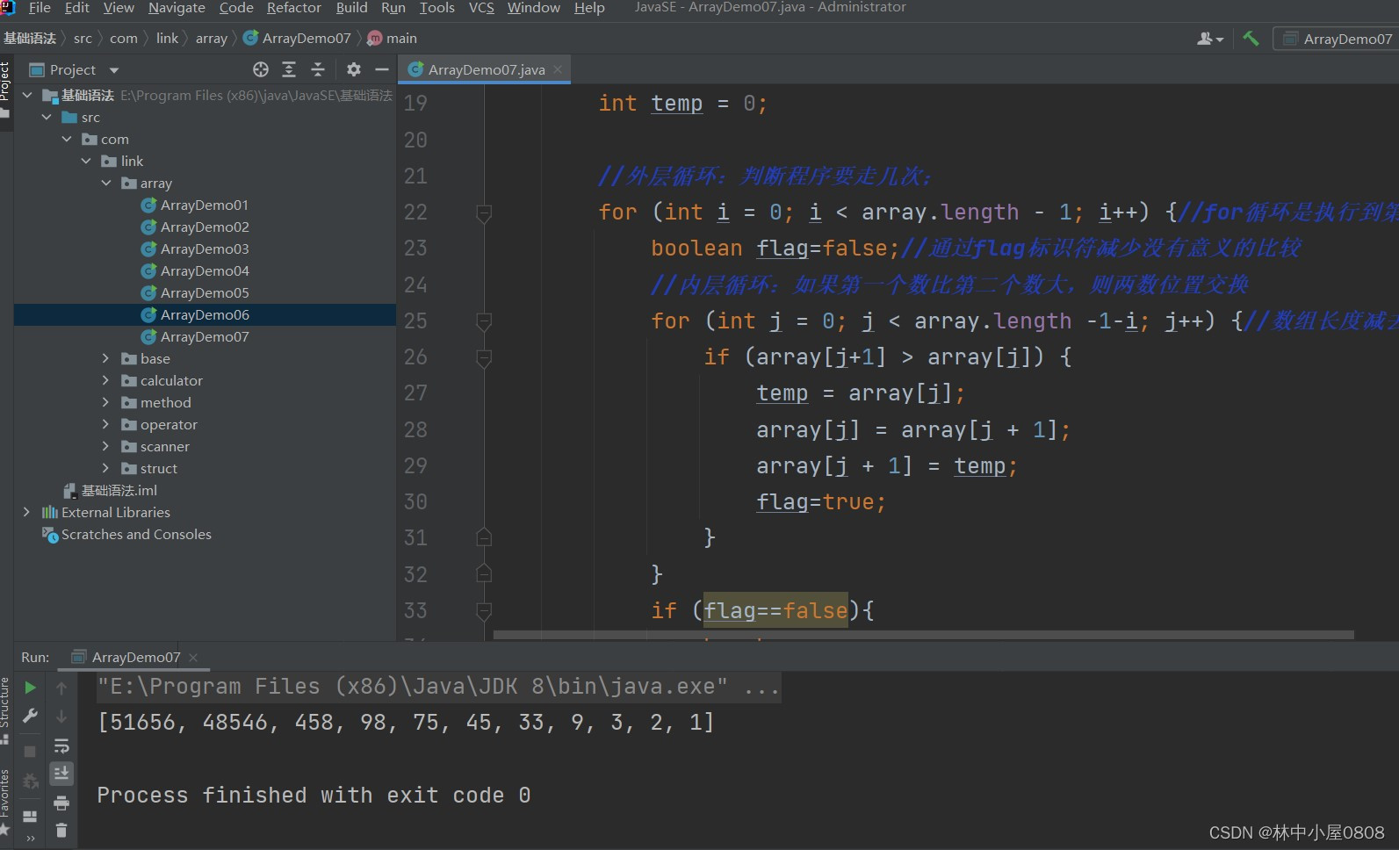Screen dimensions: 1399x850
Task: Open the Favorites tool window tab
Action: tap(5, 801)
